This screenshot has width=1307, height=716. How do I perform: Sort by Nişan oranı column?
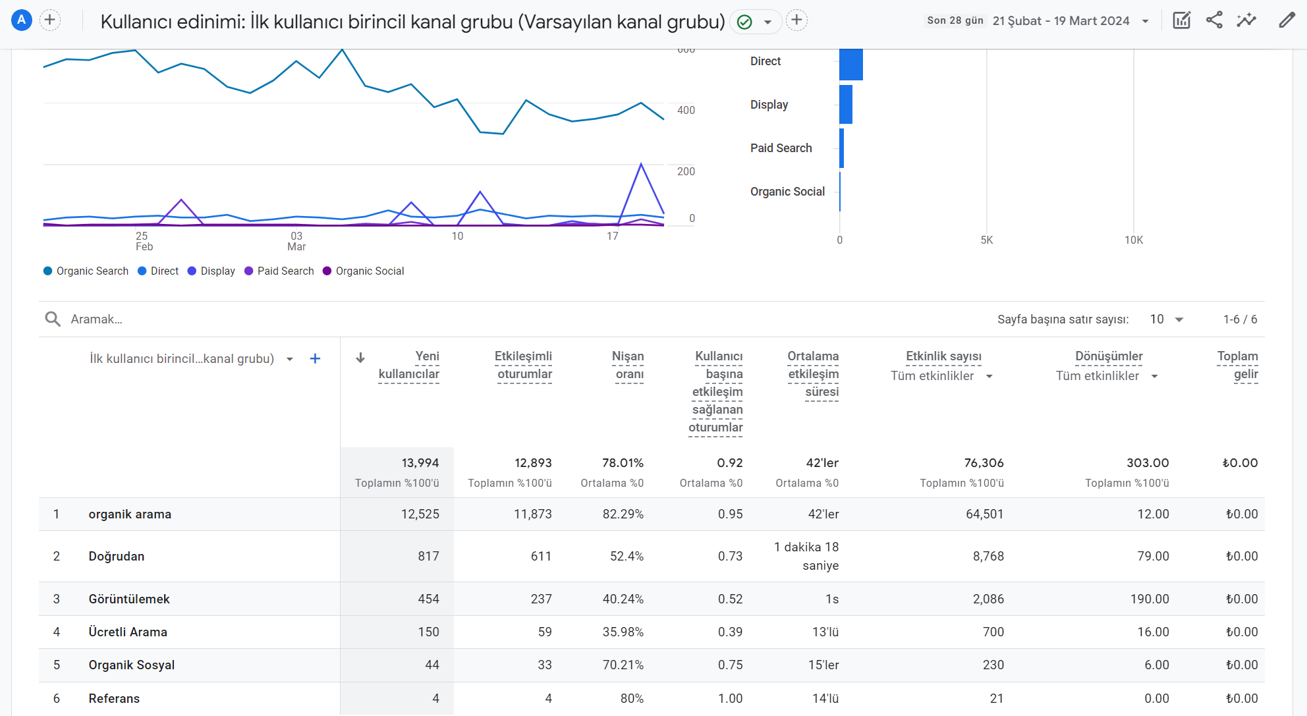click(628, 365)
